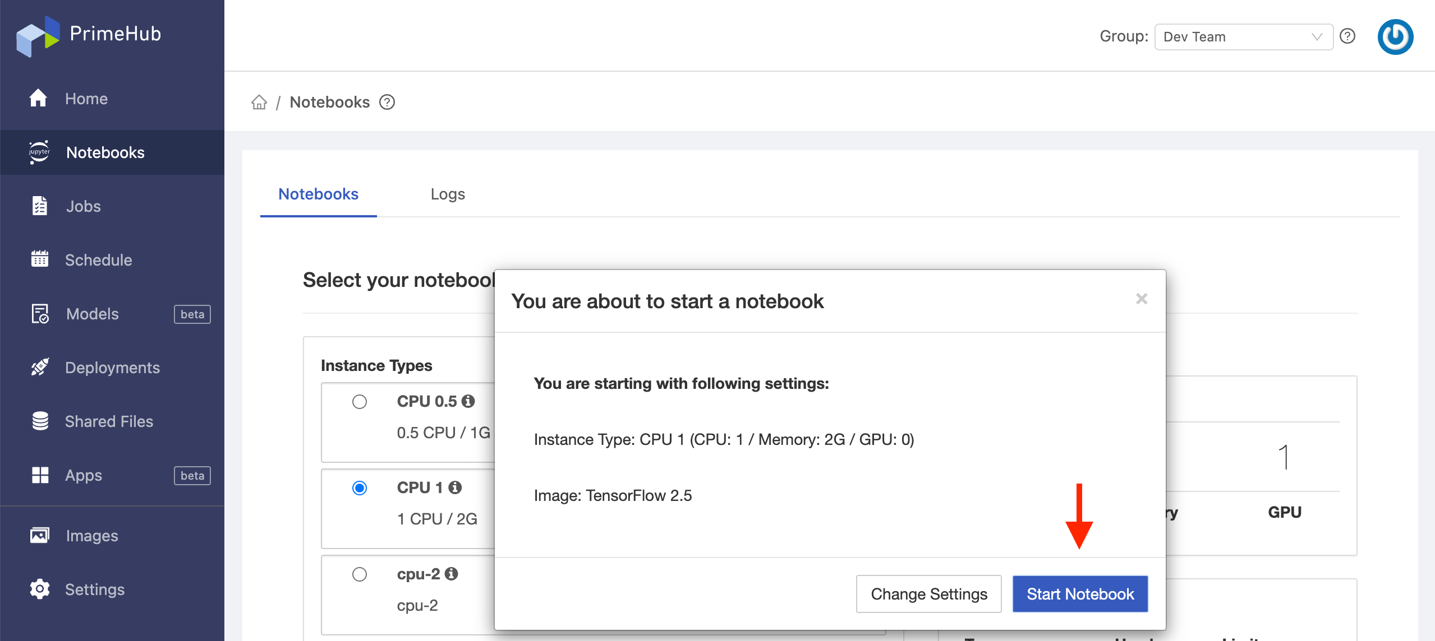This screenshot has width=1435, height=641.
Task: Click the Shared Files database icon
Action: point(40,421)
